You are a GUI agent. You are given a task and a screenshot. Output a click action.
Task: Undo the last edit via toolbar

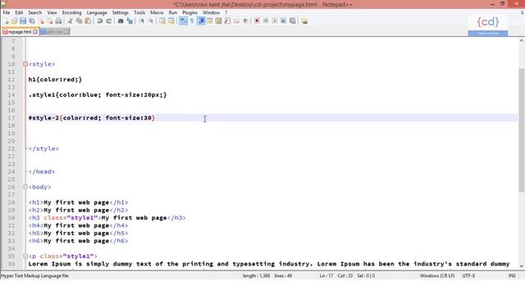pyautogui.click(x=100, y=21)
